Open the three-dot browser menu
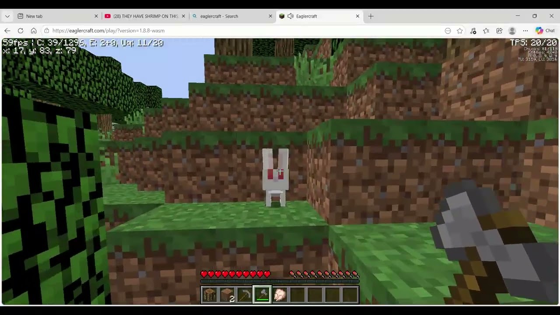 [x=525, y=31]
